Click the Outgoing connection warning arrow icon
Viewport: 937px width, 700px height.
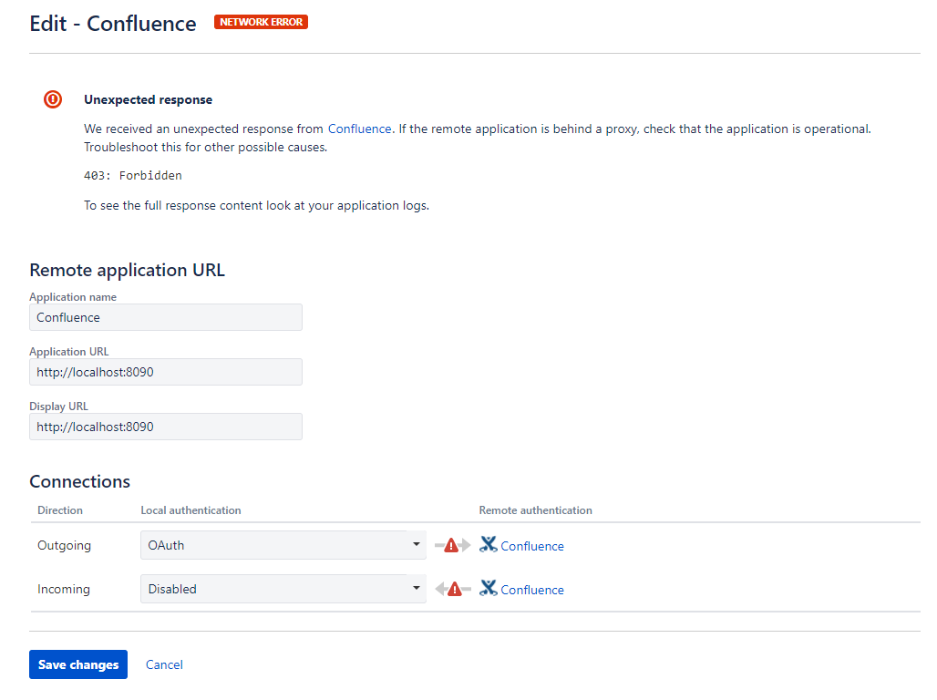pyautogui.click(x=452, y=545)
